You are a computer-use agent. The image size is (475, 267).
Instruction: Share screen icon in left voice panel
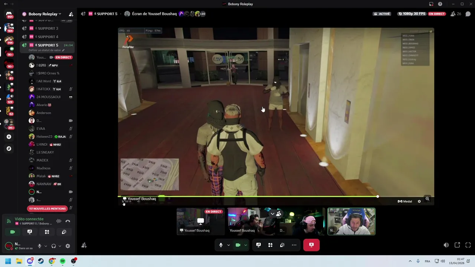tap(30, 232)
